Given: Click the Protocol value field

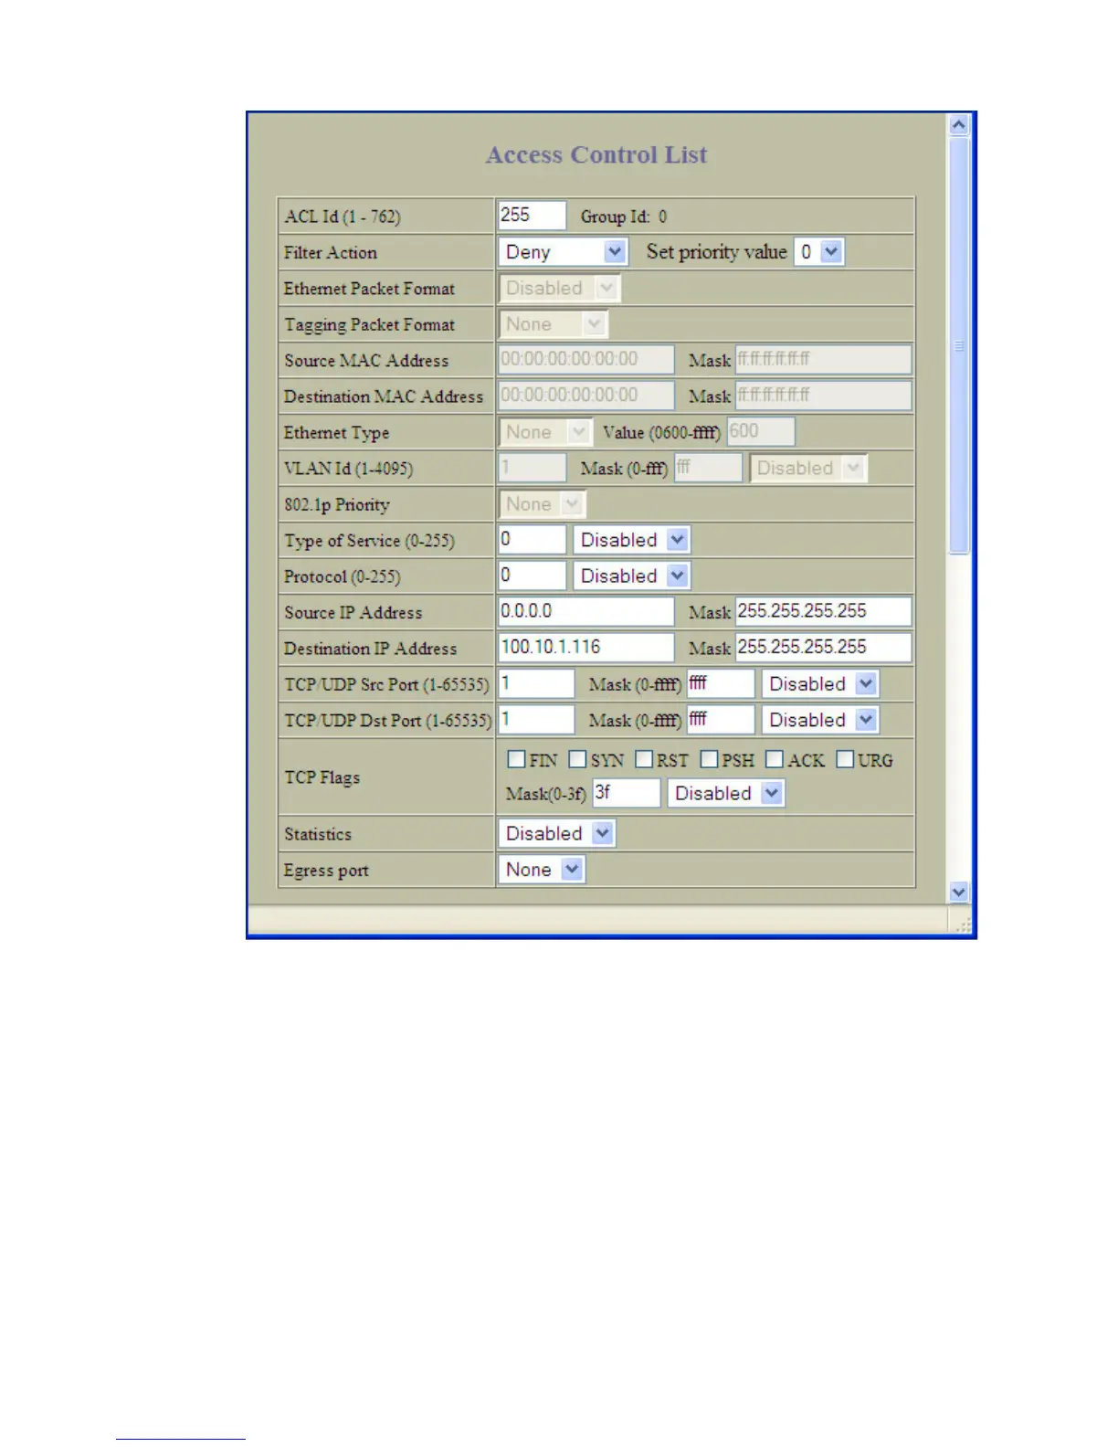Looking at the screenshot, I should (x=533, y=576).
